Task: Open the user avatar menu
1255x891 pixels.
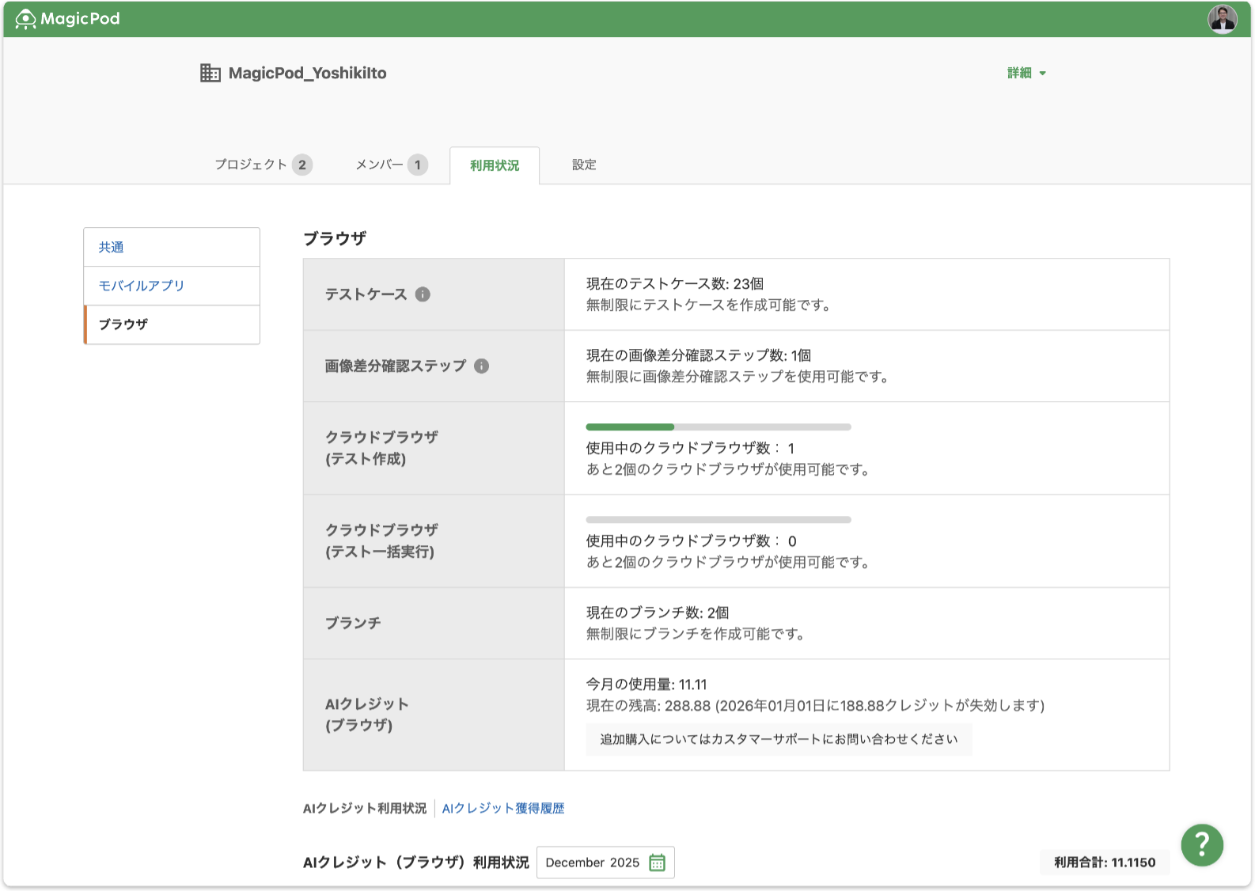Action: pos(1222,19)
